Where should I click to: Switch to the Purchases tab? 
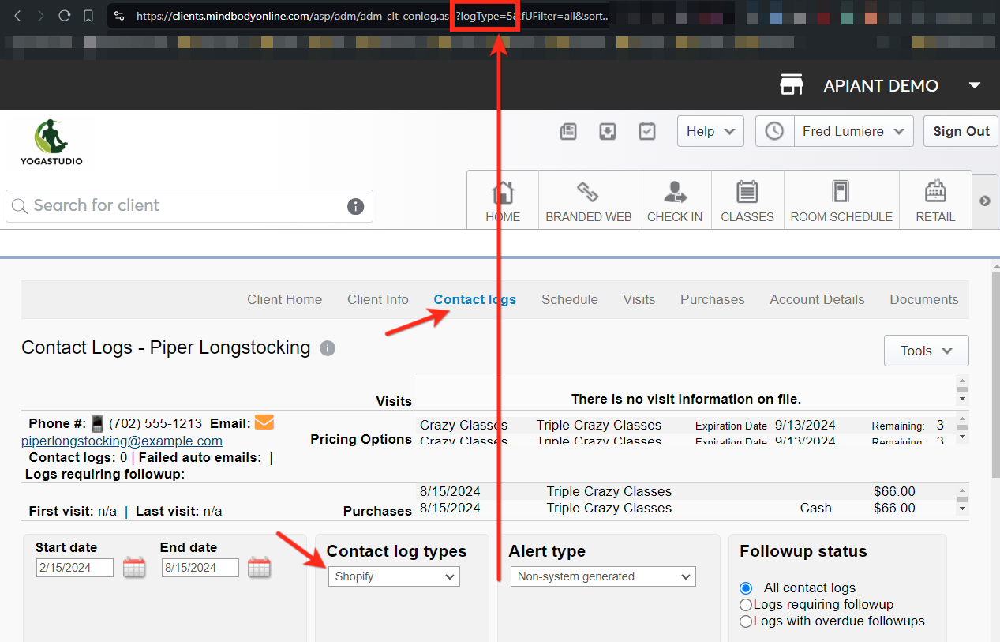tap(712, 299)
